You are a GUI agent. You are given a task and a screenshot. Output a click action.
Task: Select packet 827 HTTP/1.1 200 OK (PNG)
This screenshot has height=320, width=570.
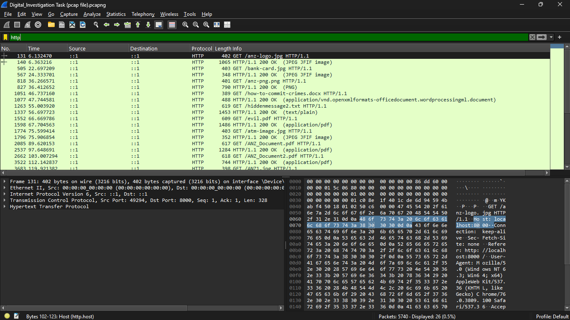[275, 87]
